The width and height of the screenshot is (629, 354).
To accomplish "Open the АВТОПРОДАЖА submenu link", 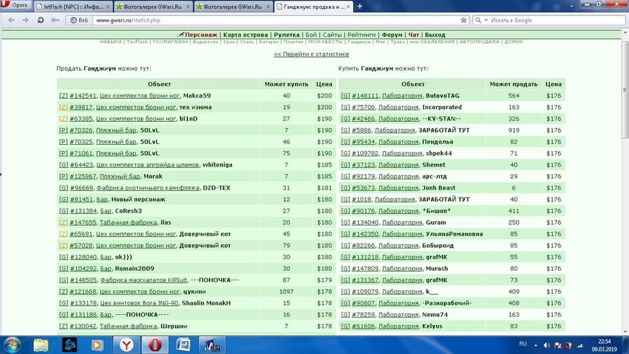I will pyautogui.click(x=480, y=42).
